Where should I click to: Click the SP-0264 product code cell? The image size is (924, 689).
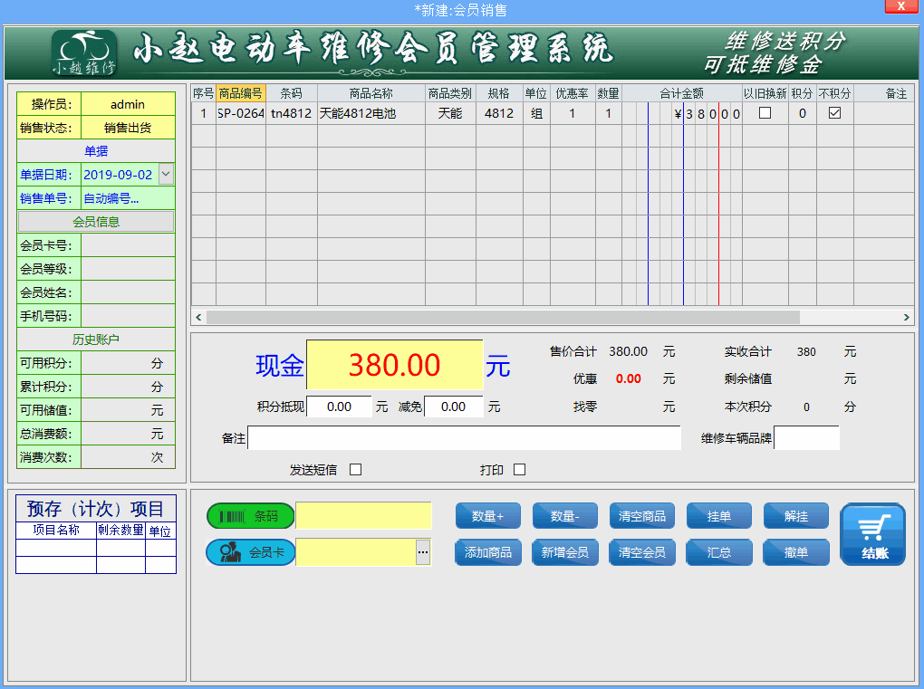[240, 113]
